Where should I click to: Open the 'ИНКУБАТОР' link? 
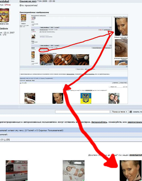(136, 155)
